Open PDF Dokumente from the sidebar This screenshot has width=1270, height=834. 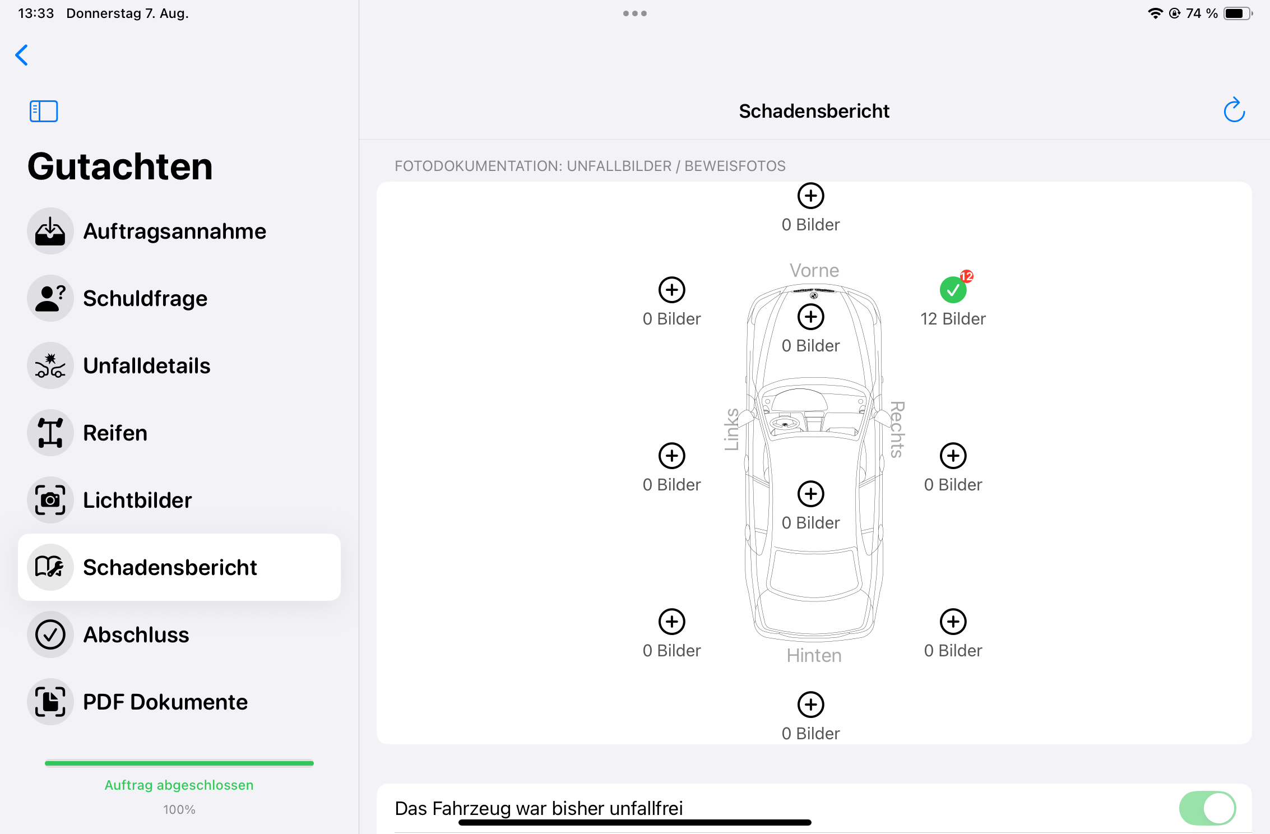pyautogui.click(x=165, y=702)
